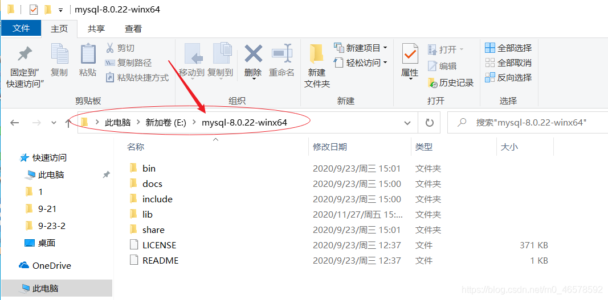Expand chevron after 此电脑 in address path
The height and width of the screenshot is (300, 608).
138,123
